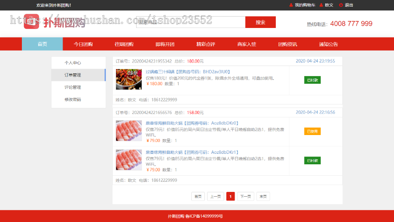Click hotline number 4008 777 999
Image resolution: width=394 pixels, height=222 pixels.
(x=351, y=24)
